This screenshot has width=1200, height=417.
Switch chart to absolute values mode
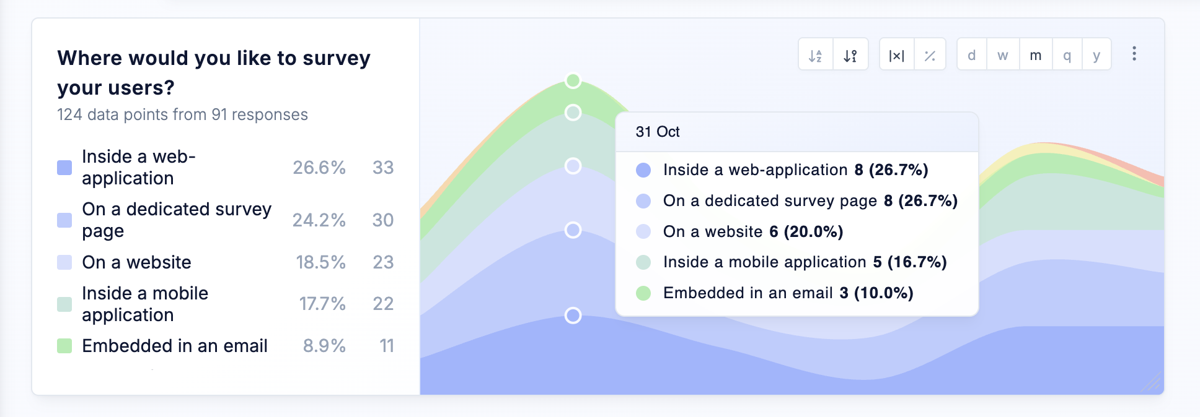896,55
